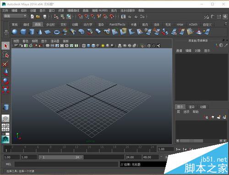Open the menu set dropdown showing 曲面
Screen dimensions: 229x175
[15, 16]
